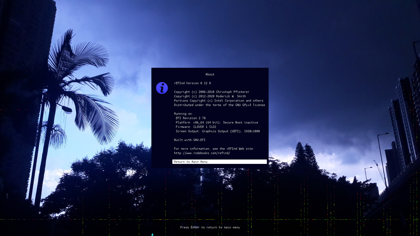Click the Running on: heading

pyautogui.click(x=183, y=114)
